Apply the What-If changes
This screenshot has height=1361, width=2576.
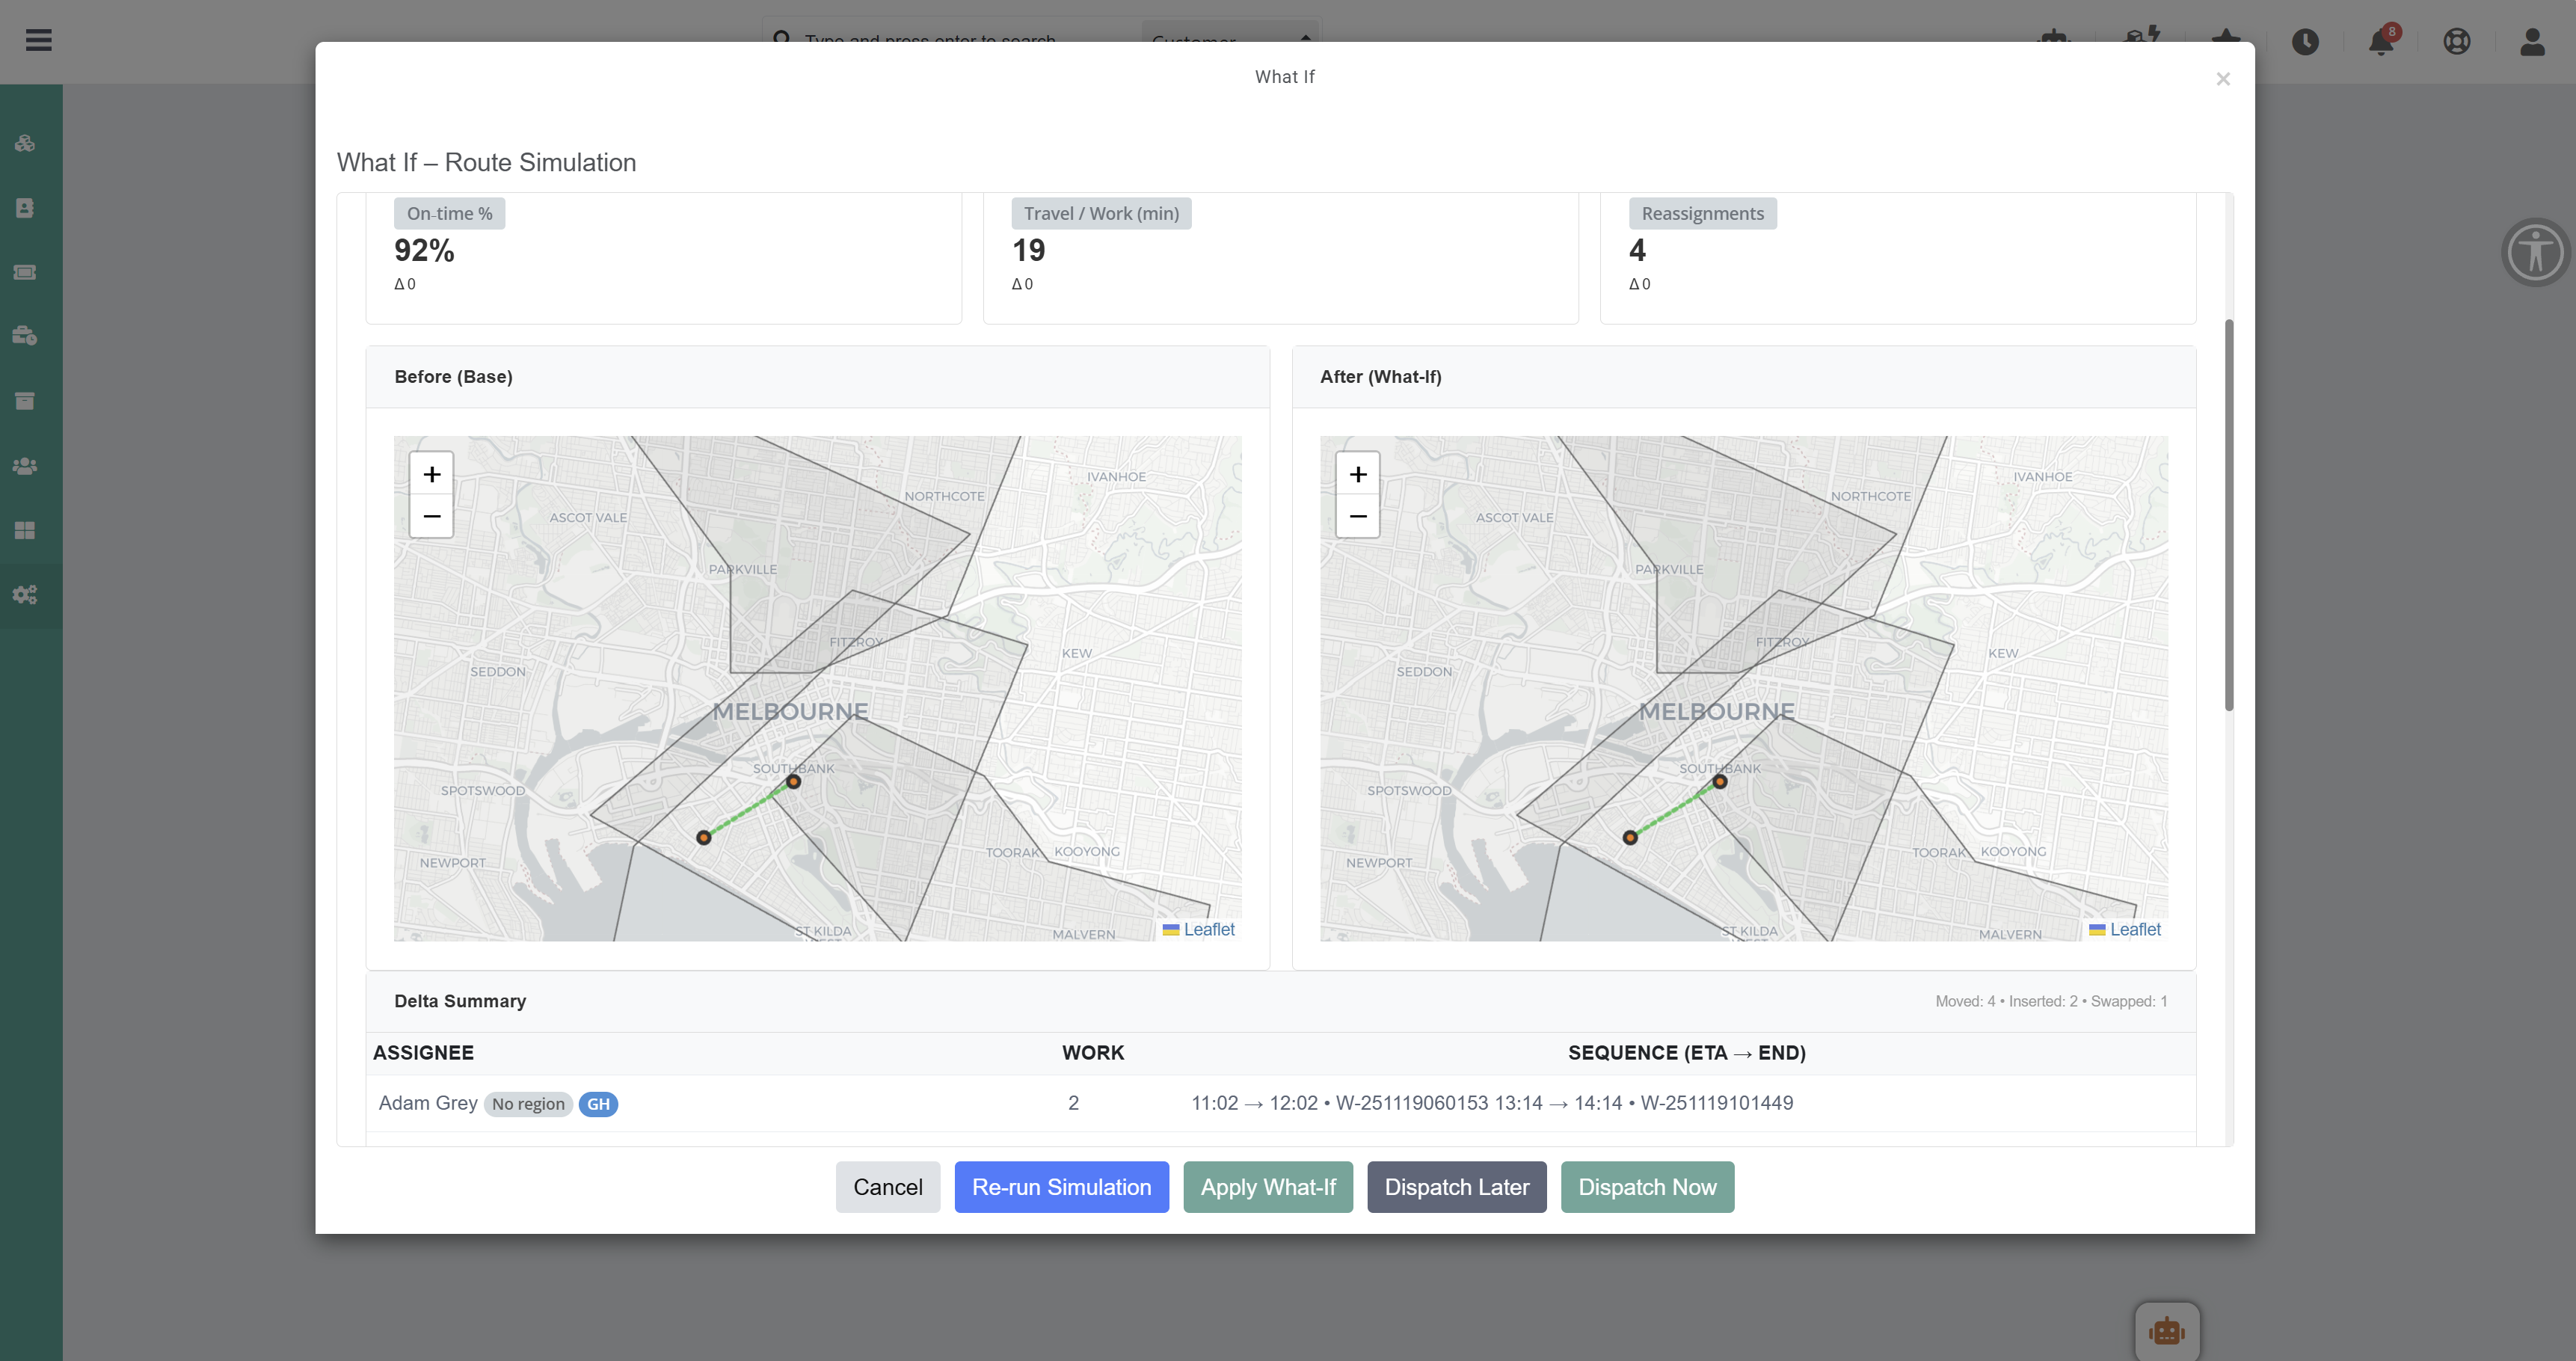tap(1267, 1187)
